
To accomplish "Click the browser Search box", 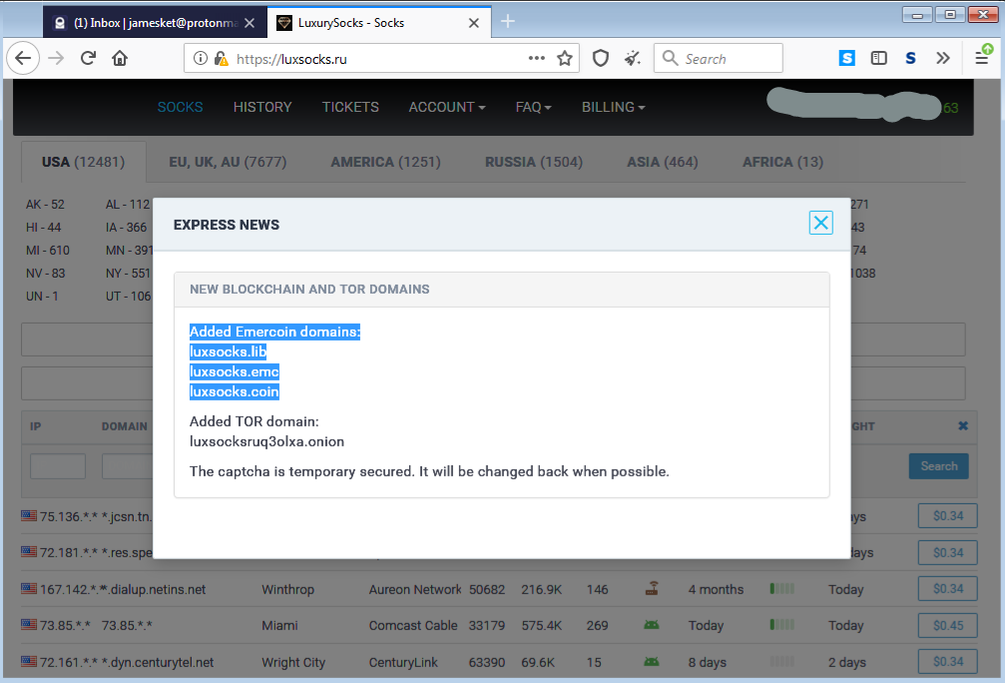I will click(x=718, y=58).
